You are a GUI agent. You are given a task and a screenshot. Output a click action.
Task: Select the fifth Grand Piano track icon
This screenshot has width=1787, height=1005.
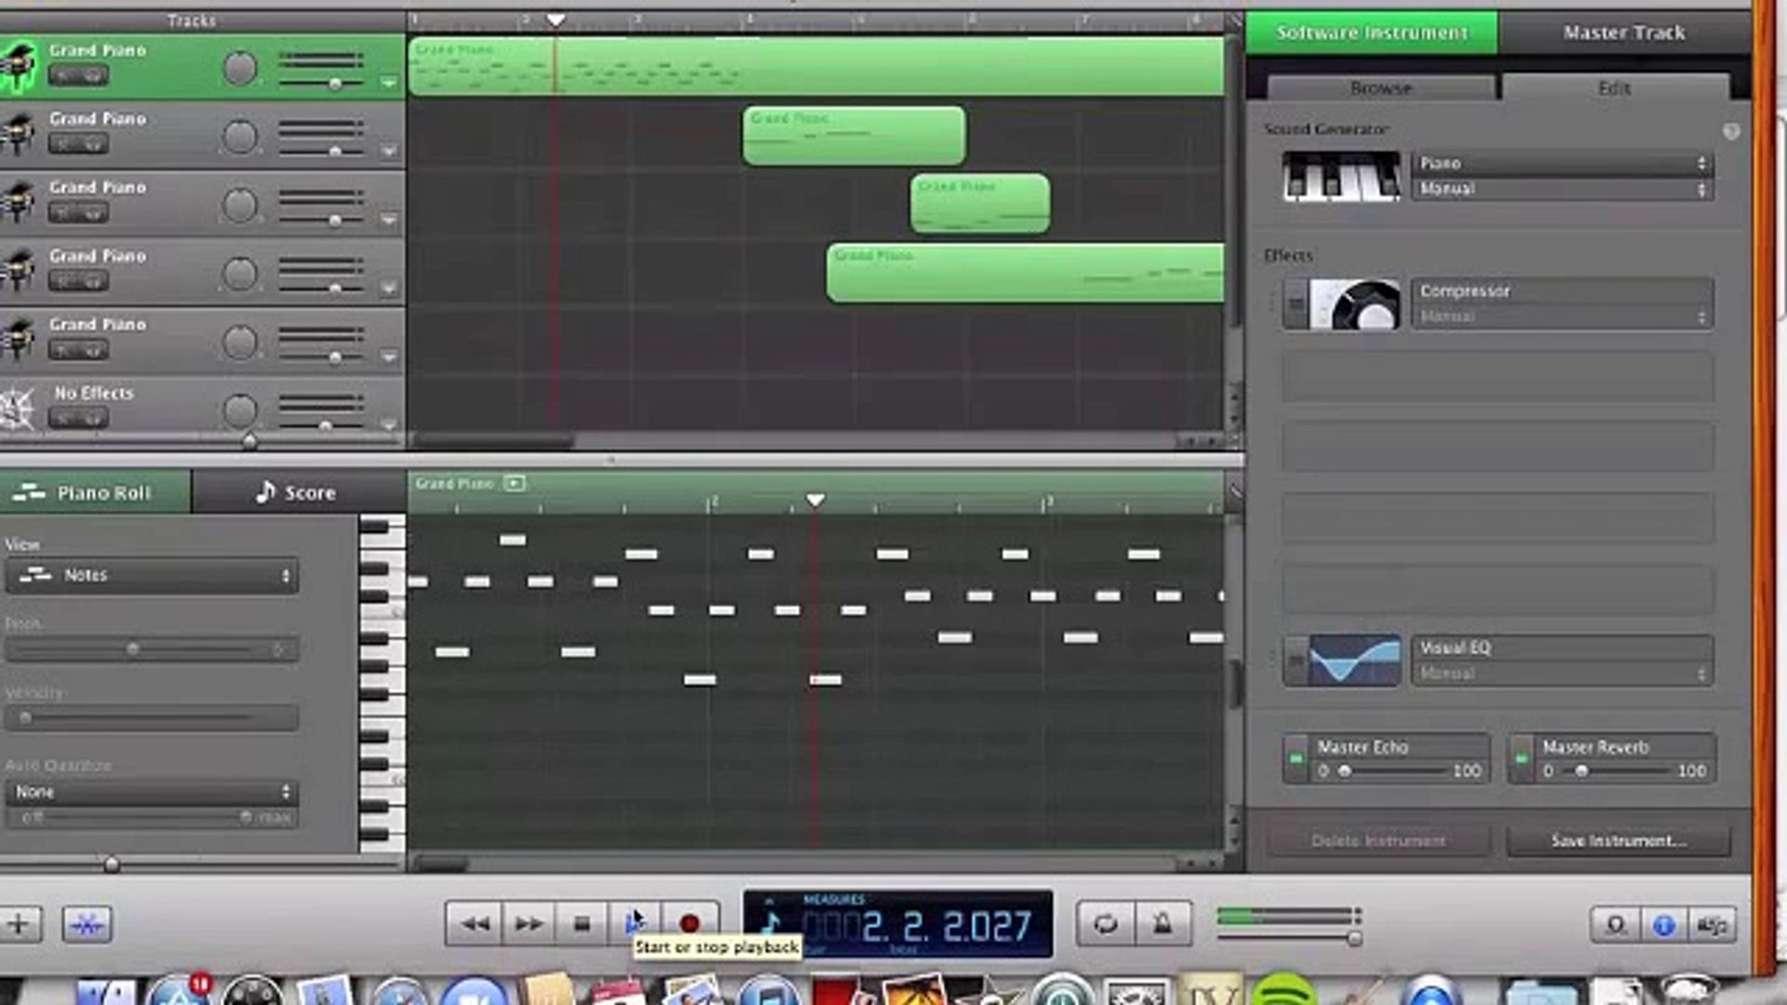tap(17, 340)
